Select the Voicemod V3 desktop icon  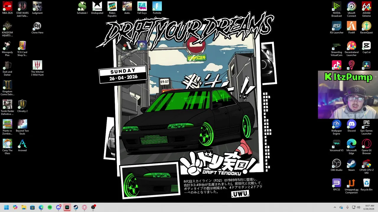tap(337, 145)
